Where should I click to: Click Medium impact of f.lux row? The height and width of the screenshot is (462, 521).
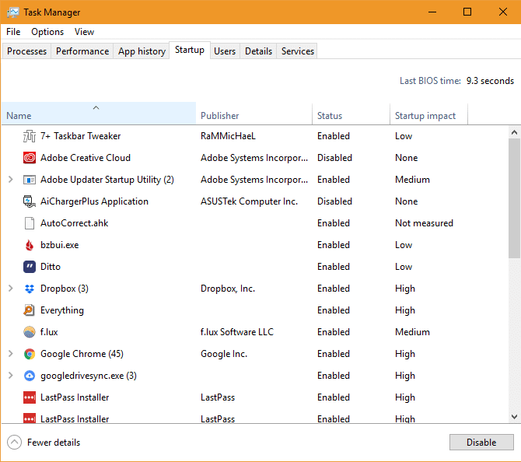(412, 332)
